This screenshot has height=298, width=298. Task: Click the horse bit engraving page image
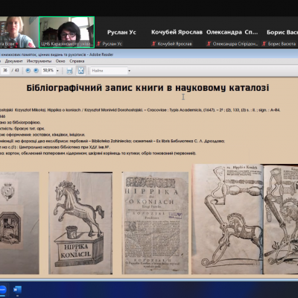(227, 219)
